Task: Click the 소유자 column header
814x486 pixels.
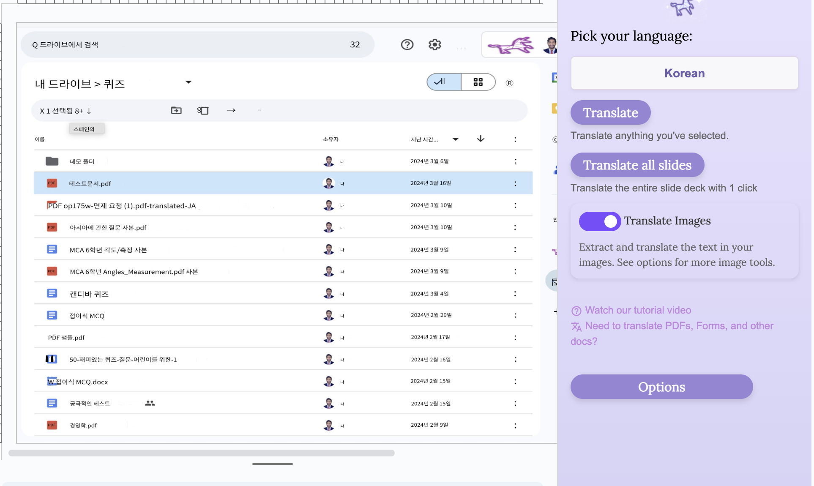Action: point(331,139)
